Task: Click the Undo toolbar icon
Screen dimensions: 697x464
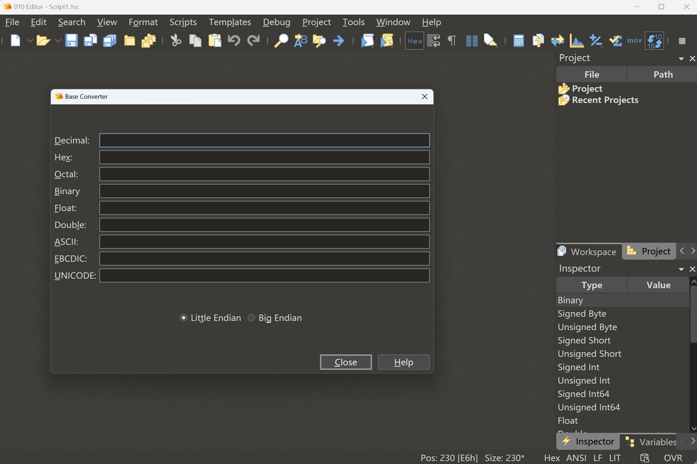Action: (233, 41)
